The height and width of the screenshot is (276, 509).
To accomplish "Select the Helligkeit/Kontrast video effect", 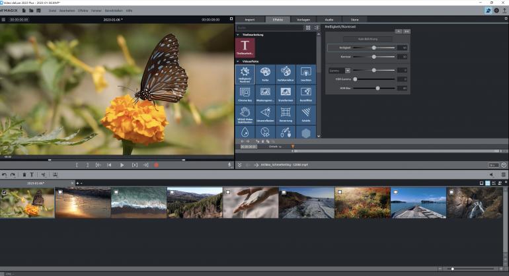I will tap(245, 73).
